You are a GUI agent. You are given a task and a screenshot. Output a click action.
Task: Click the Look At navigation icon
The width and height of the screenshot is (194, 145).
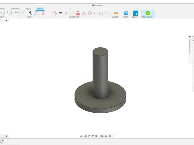[x=85, y=136]
